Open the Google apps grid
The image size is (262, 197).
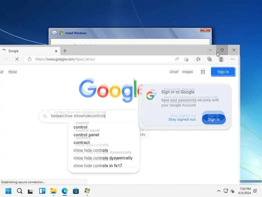pyautogui.click(x=203, y=72)
